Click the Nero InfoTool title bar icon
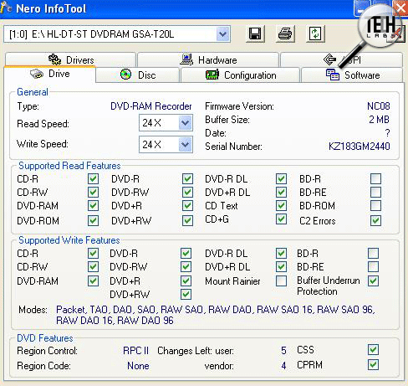This screenshot has height=386, width=408. 6,8
